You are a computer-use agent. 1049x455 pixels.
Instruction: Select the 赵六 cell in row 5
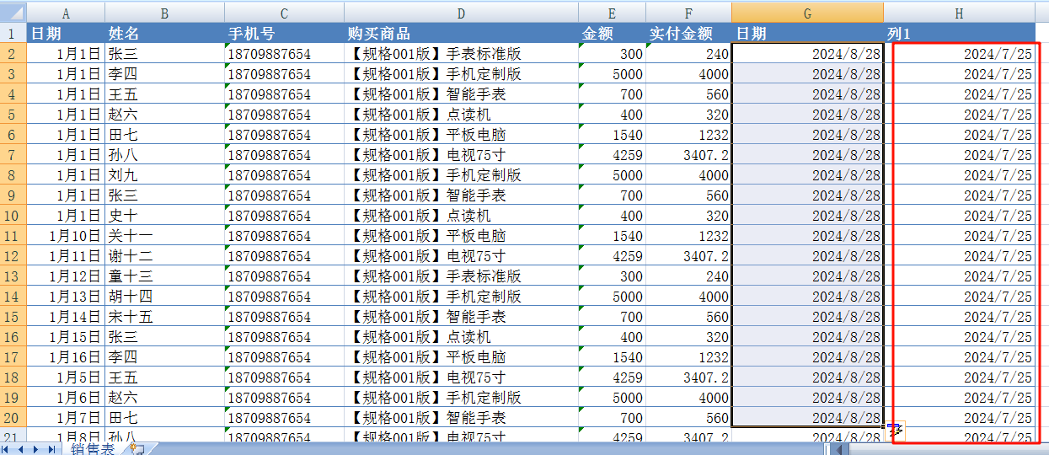(164, 115)
